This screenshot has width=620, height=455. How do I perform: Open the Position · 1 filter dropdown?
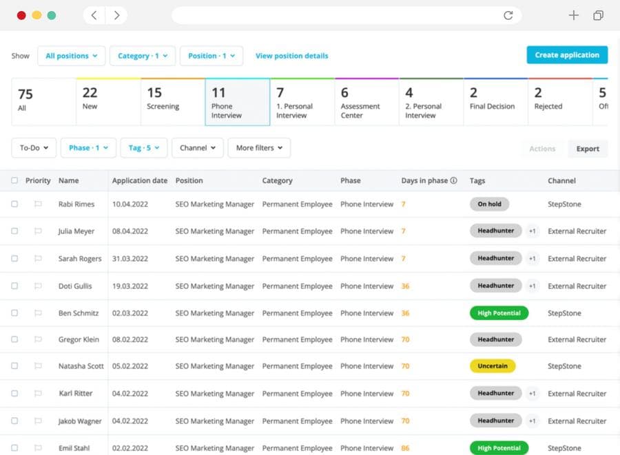[211, 56]
